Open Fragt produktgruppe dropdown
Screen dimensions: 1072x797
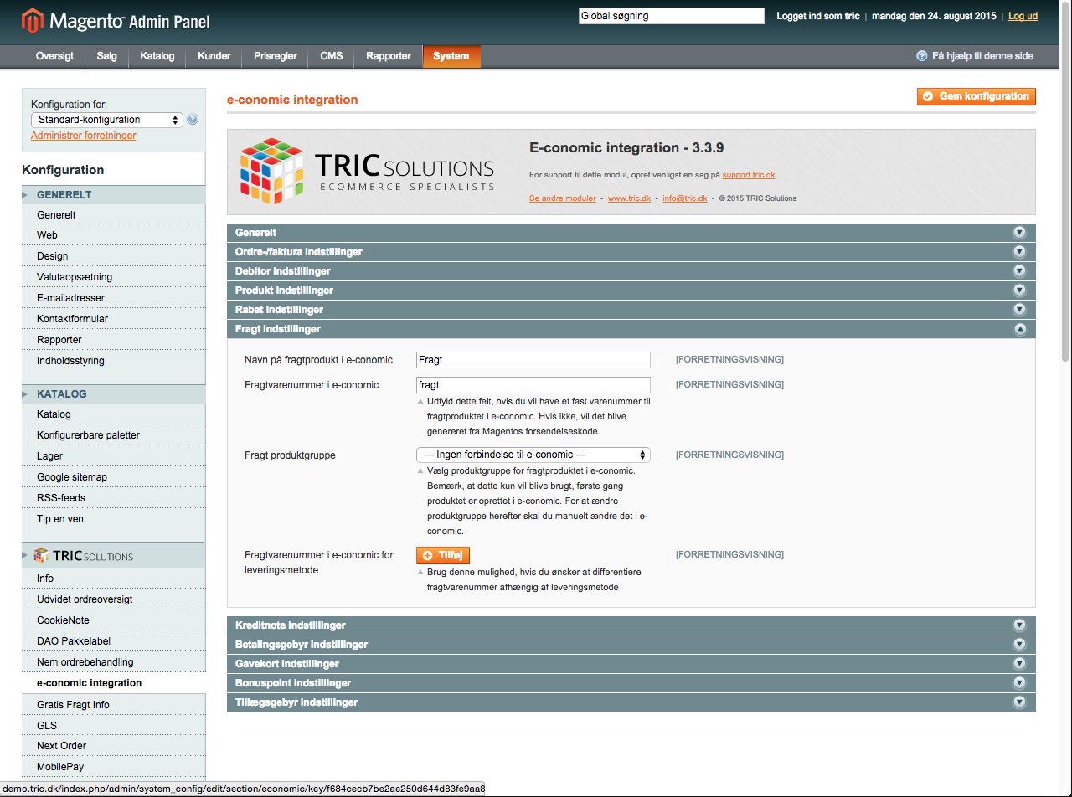[533, 455]
